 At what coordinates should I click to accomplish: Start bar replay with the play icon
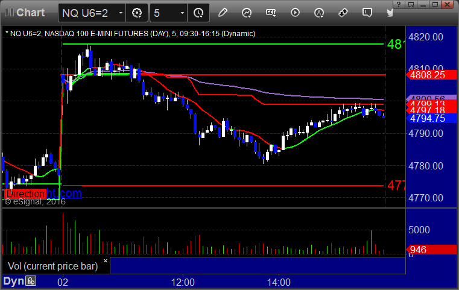tap(295, 13)
